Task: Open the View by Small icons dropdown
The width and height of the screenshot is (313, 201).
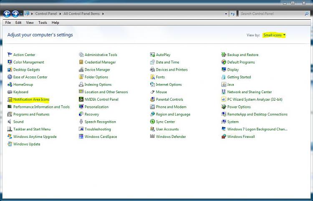Action: pyautogui.click(x=274, y=35)
